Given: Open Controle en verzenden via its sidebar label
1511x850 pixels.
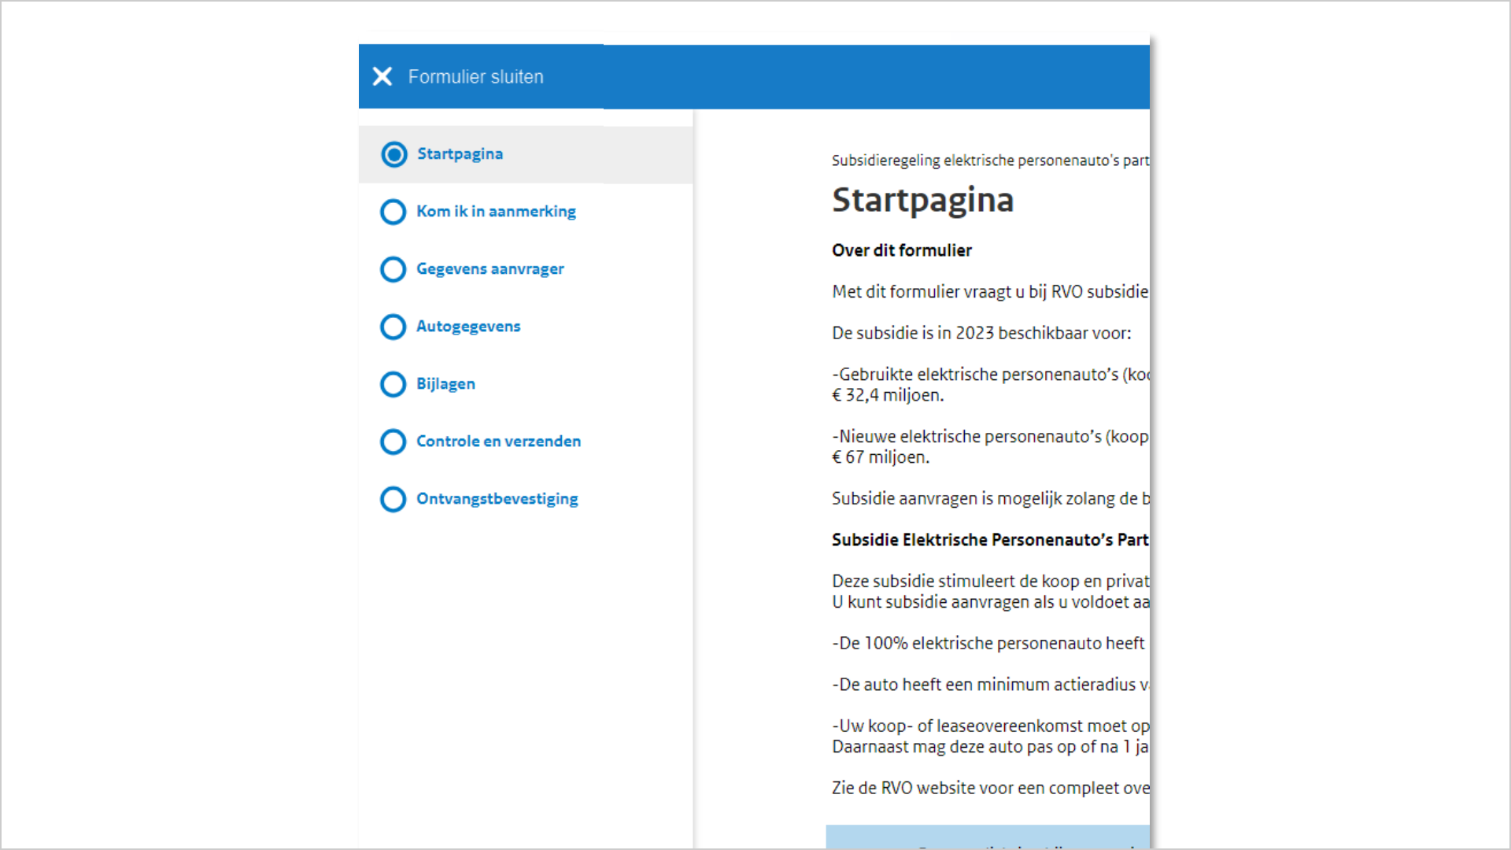Looking at the screenshot, I should click(498, 442).
